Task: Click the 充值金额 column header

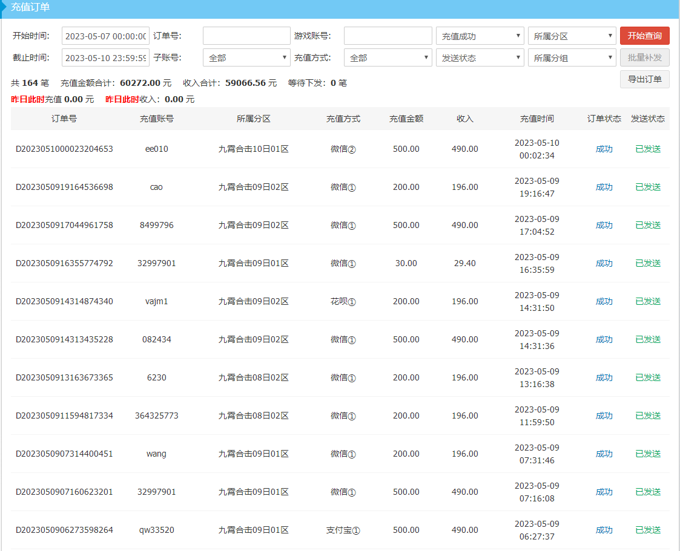Action: (x=406, y=119)
